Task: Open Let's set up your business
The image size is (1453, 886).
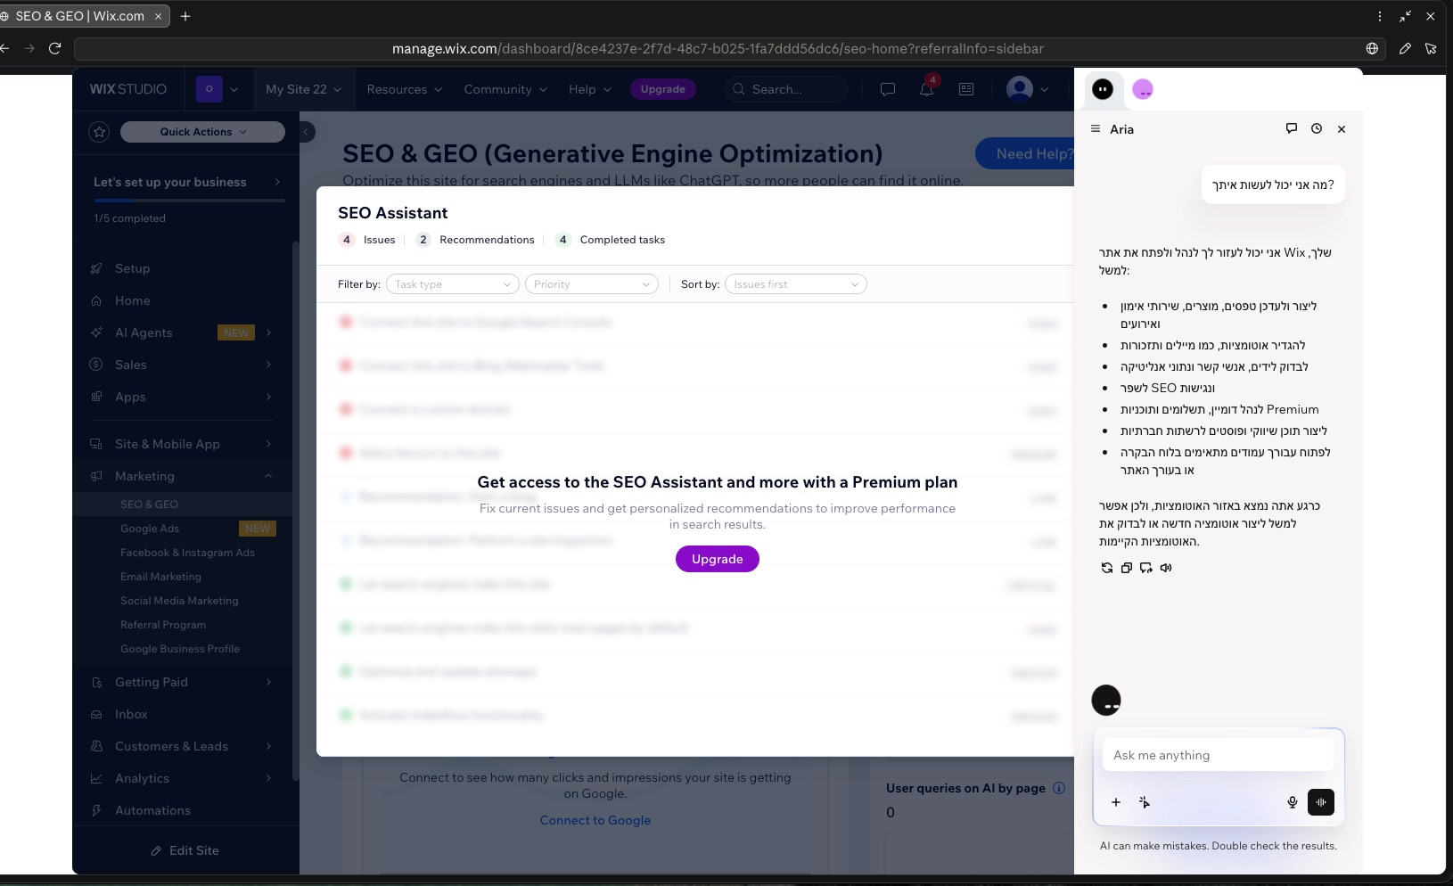Action: click(187, 182)
